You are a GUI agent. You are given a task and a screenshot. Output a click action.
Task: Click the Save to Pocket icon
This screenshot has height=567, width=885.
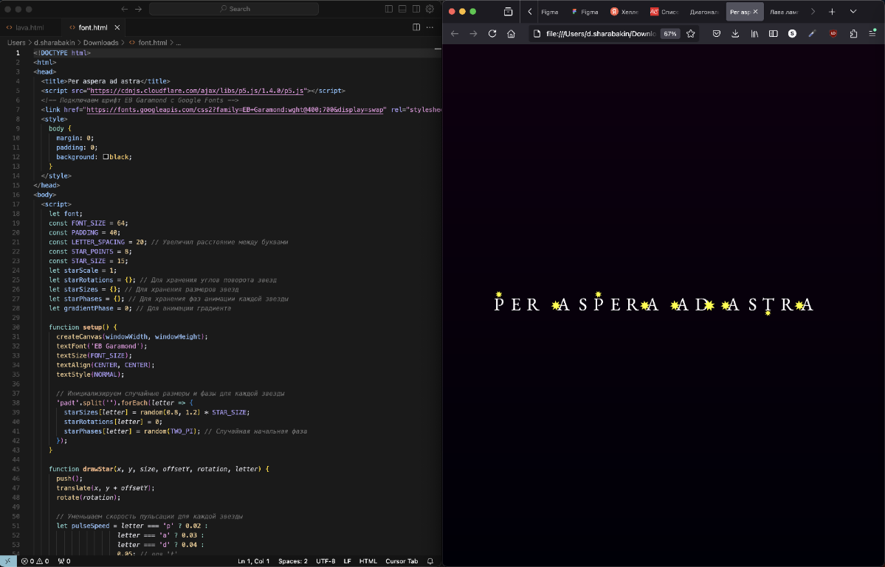[716, 33]
